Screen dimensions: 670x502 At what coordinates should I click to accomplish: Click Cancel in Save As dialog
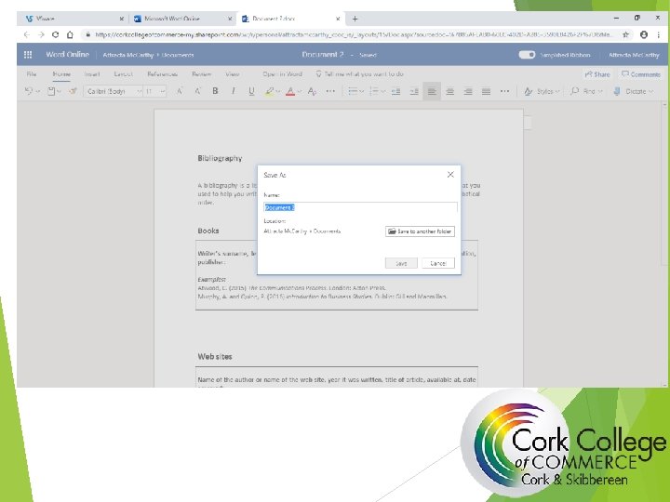click(x=438, y=263)
